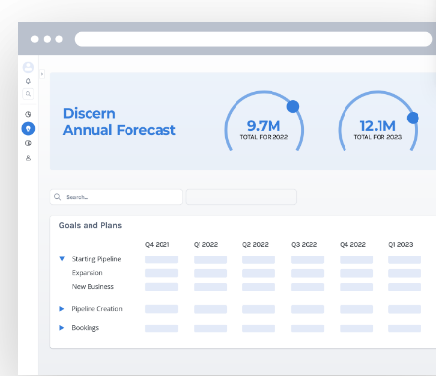Screen dimensions: 436x376
Task: Click the Q4 2021 column header
Action: coord(158,245)
